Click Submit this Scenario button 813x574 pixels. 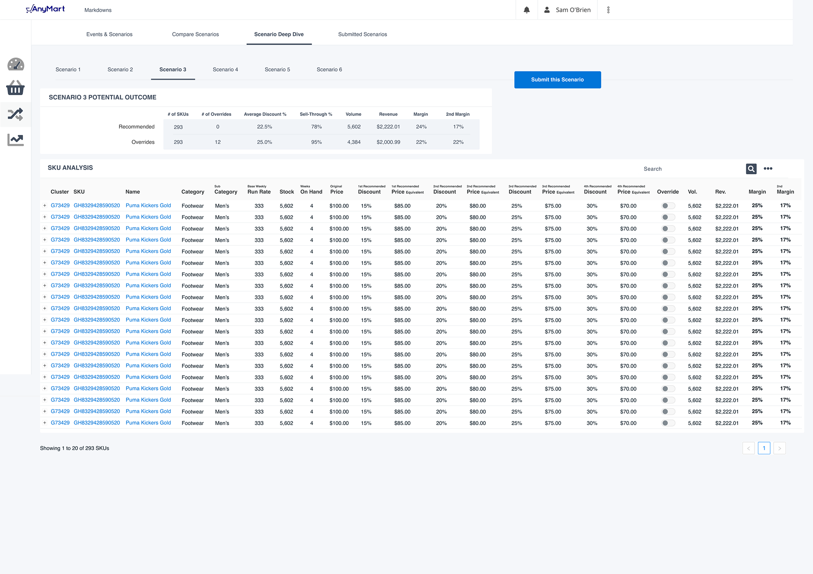click(557, 80)
